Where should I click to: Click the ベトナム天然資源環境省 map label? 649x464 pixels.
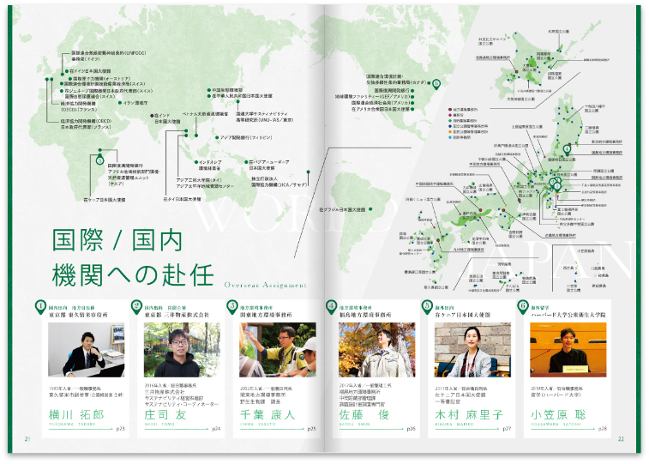click(205, 113)
